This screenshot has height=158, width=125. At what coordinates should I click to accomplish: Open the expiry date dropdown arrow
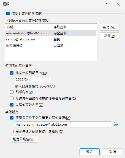pos(48,80)
